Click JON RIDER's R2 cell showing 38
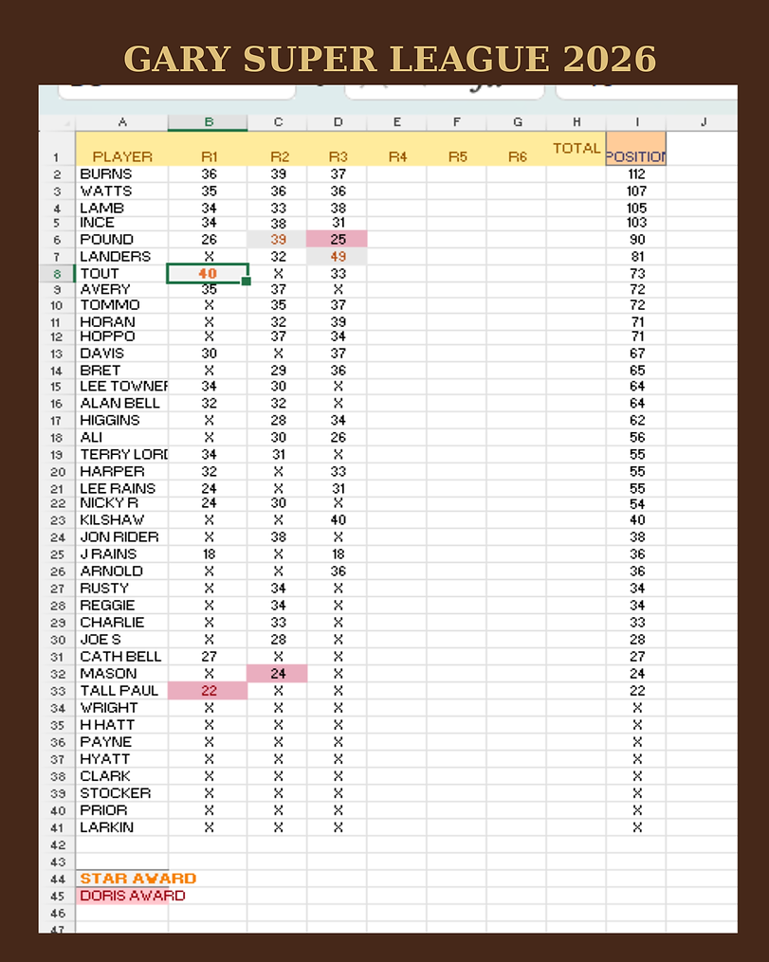This screenshot has height=962, width=769. [x=278, y=537]
